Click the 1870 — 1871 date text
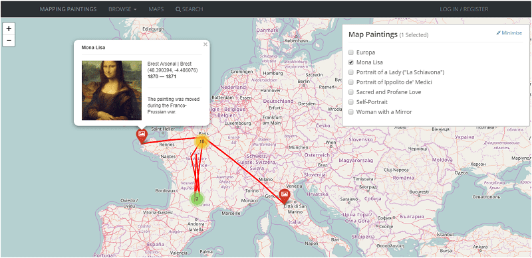This screenshot has height=258, width=532. point(162,76)
